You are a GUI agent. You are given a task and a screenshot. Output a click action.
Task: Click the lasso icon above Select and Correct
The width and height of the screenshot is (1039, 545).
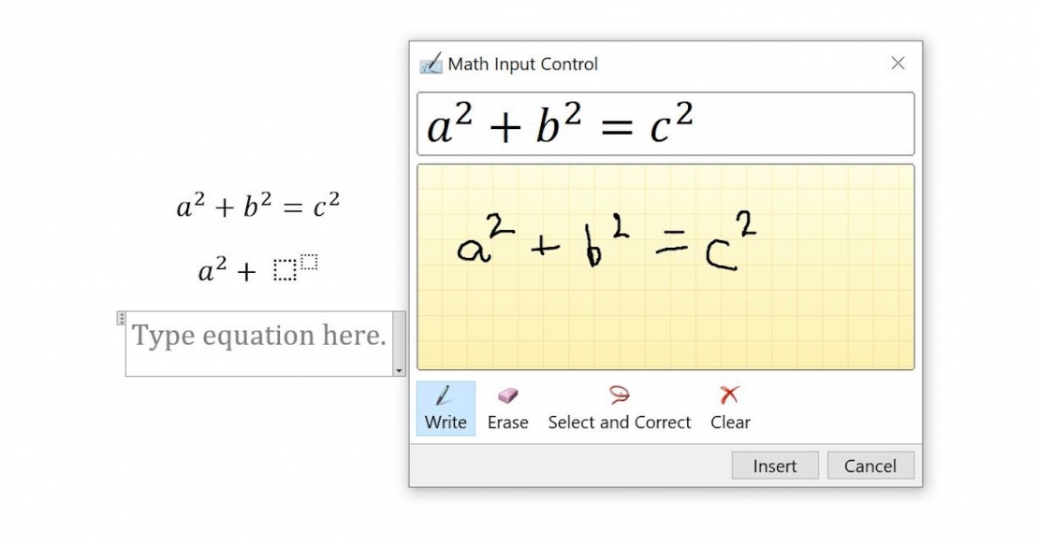pyautogui.click(x=619, y=394)
